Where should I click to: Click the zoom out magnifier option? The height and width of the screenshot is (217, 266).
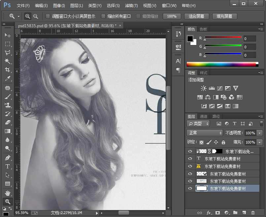pyautogui.click(x=36, y=16)
